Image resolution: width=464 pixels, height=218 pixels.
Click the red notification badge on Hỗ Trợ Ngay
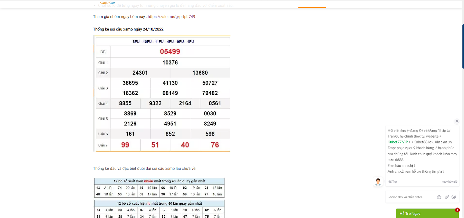pos(457,210)
